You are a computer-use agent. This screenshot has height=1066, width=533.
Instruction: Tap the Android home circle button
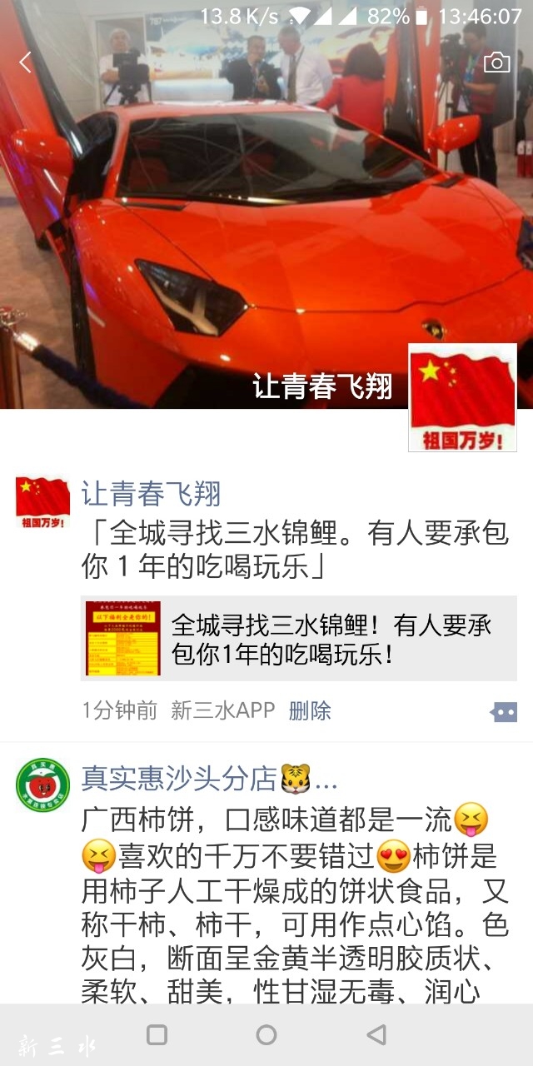266,1034
